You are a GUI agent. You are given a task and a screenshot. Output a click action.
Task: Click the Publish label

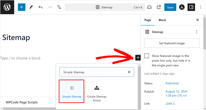point(149,92)
